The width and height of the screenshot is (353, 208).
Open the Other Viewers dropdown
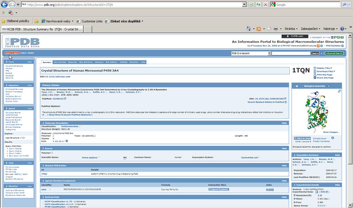coord(303,142)
